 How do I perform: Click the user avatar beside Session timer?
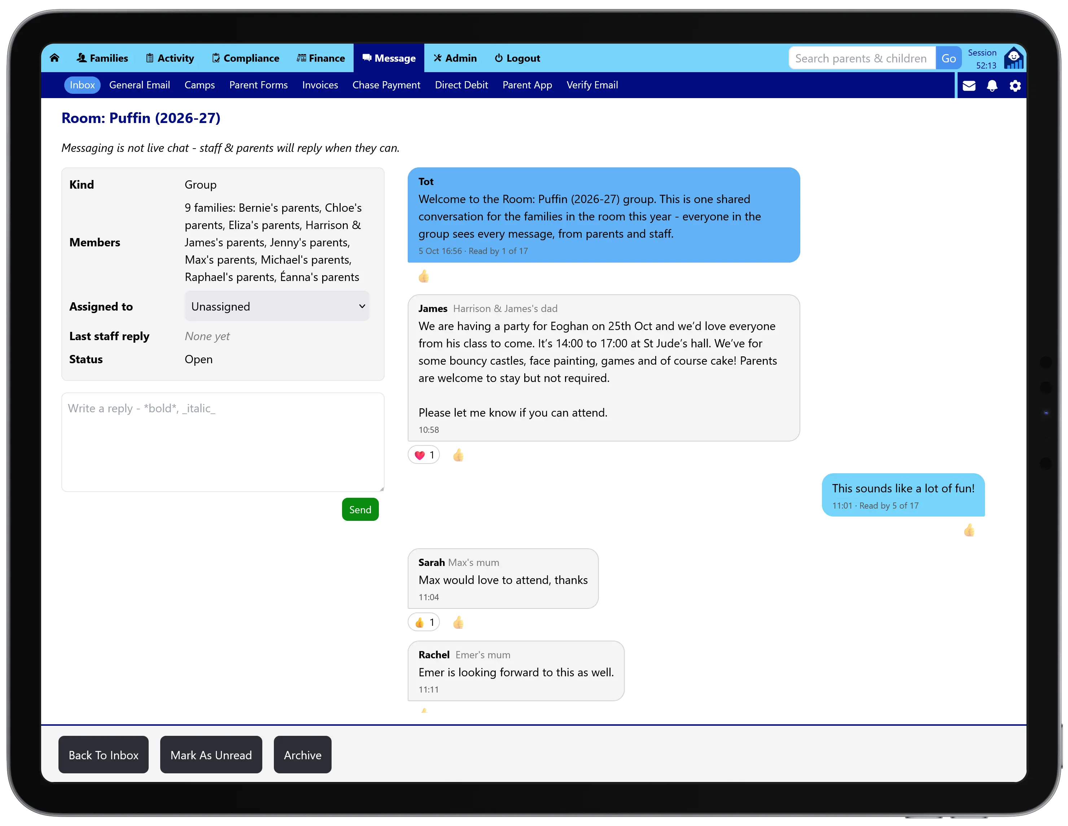pos(1014,58)
